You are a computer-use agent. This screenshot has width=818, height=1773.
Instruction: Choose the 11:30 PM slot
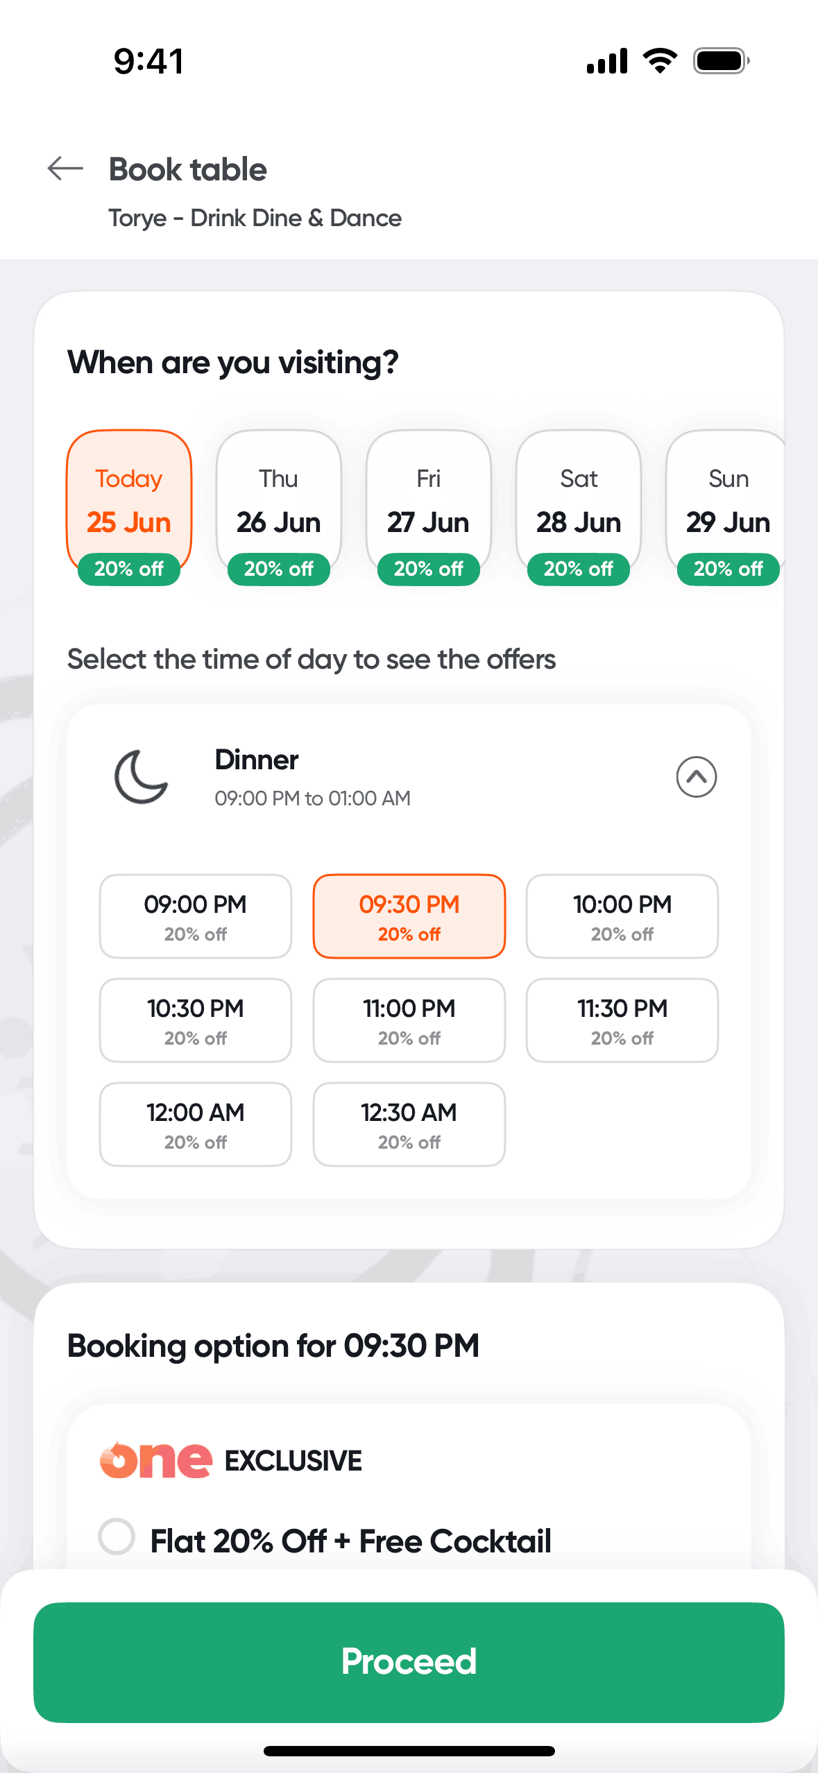click(x=622, y=1020)
